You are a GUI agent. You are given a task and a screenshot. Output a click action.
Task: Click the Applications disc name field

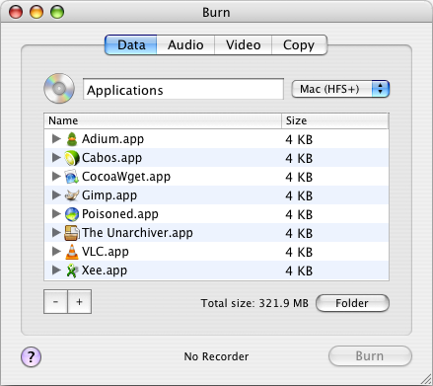point(183,89)
